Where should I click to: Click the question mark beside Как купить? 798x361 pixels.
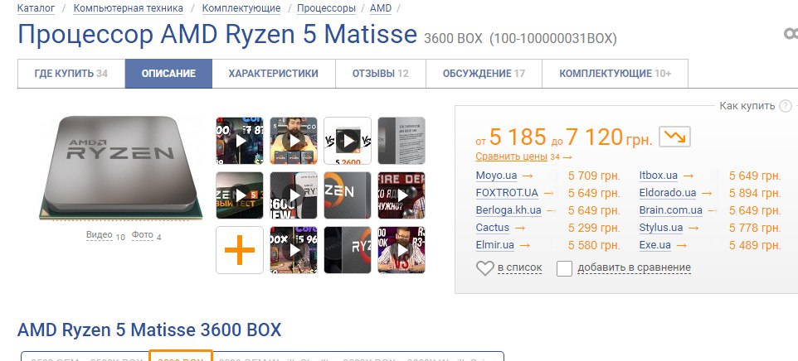tap(786, 106)
